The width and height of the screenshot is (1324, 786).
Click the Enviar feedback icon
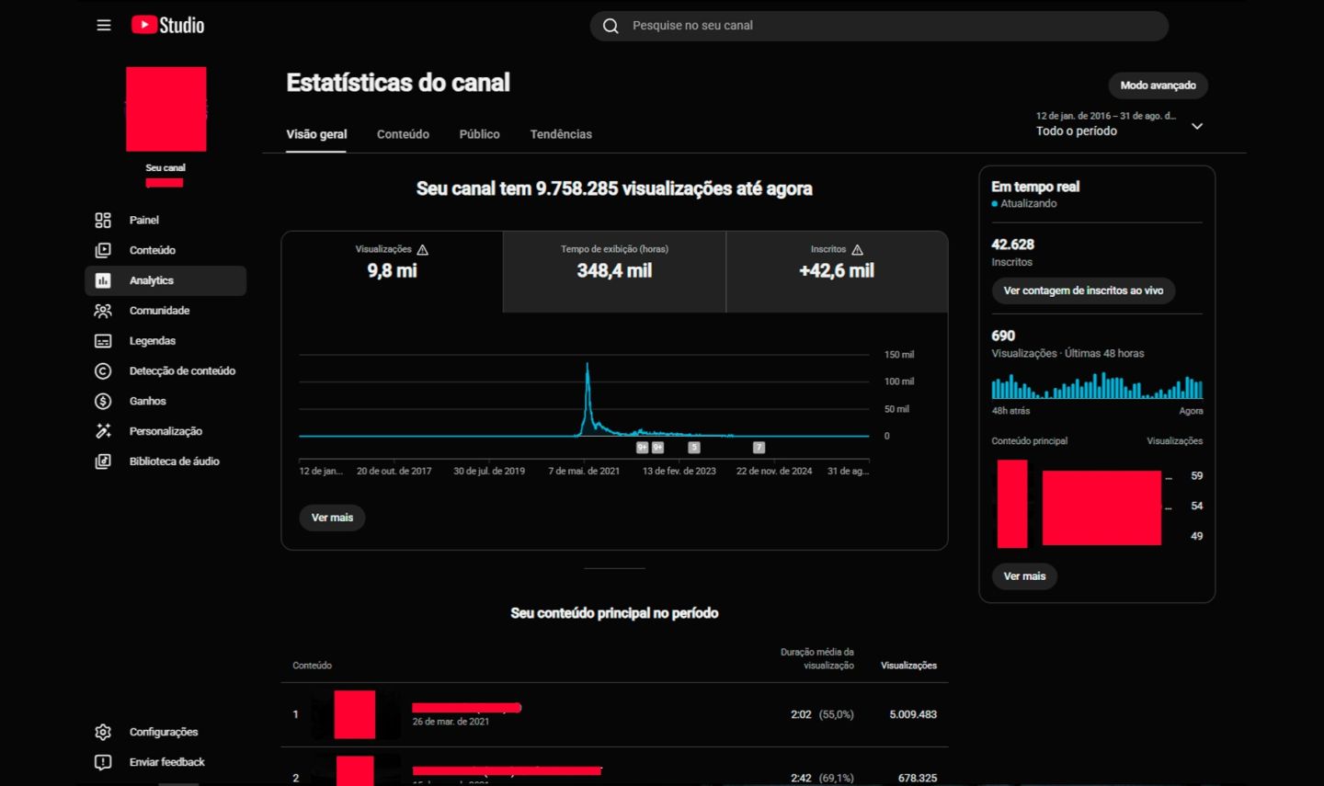point(103,762)
